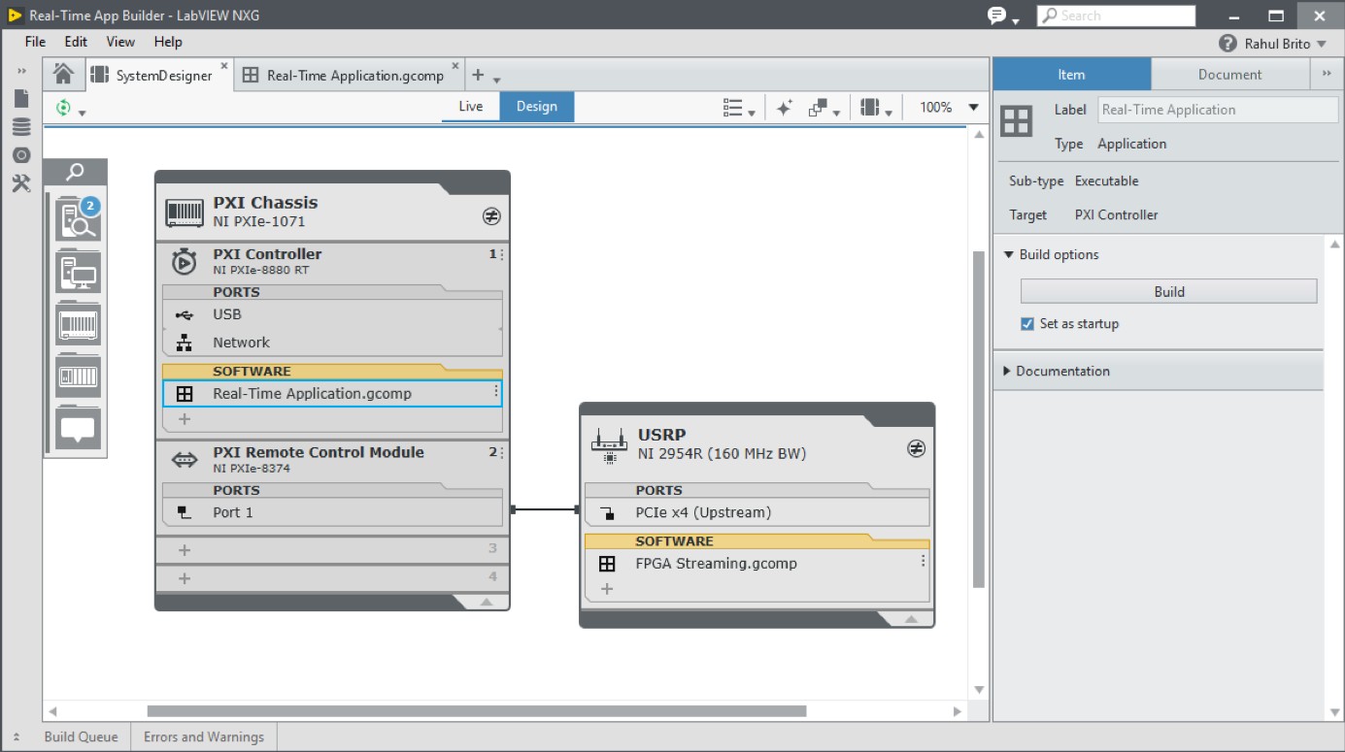The image size is (1345, 752).
Task: Add software to USRP with plus
Action: coord(607,589)
